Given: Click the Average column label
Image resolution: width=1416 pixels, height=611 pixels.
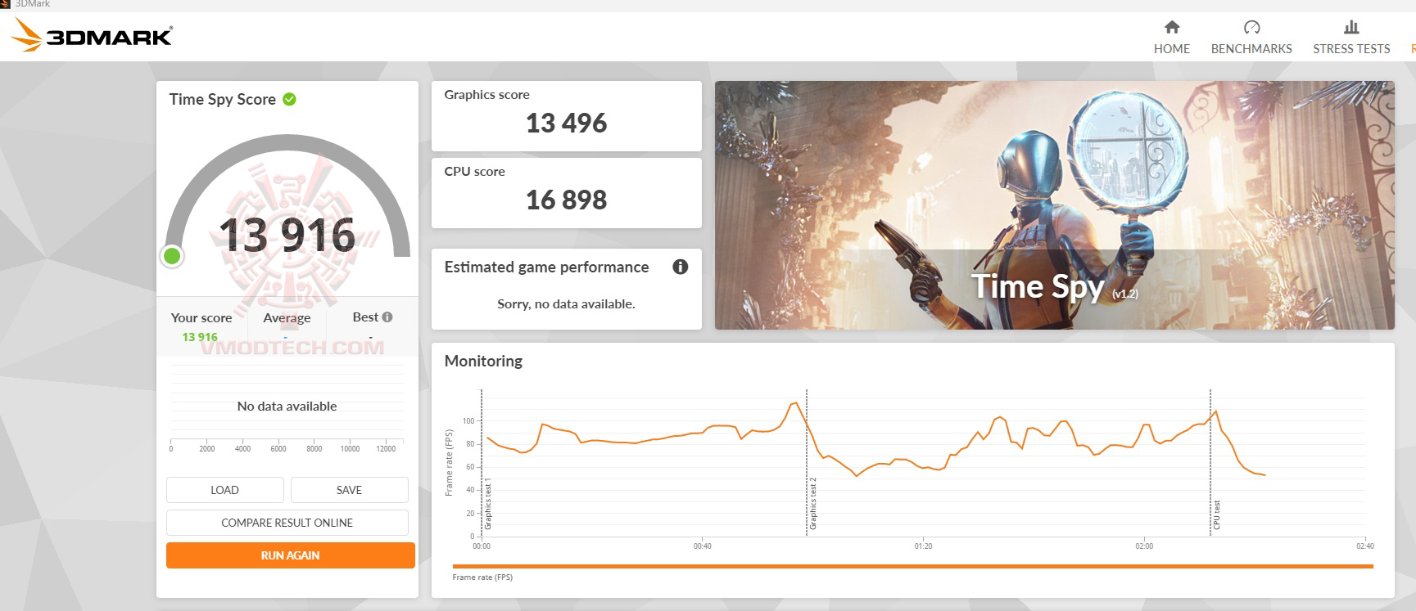Looking at the screenshot, I should (287, 317).
